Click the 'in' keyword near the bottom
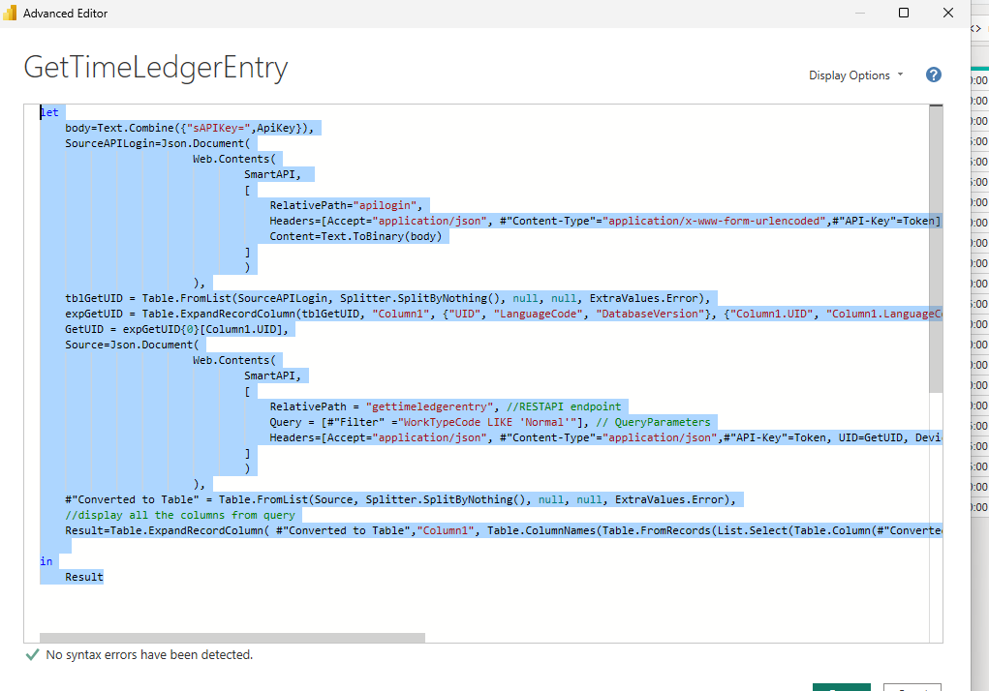 click(x=46, y=561)
